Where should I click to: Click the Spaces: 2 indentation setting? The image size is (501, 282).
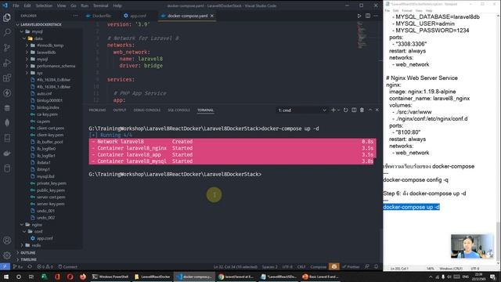[270, 266]
